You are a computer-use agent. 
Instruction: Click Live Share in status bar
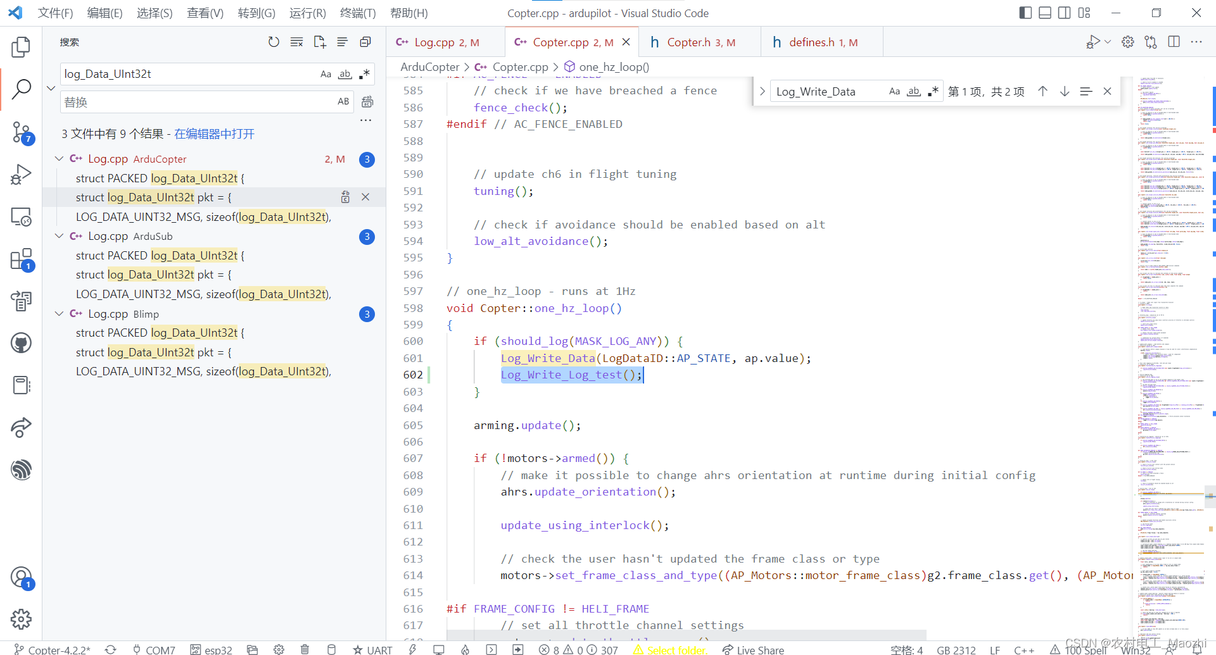point(754,650)
